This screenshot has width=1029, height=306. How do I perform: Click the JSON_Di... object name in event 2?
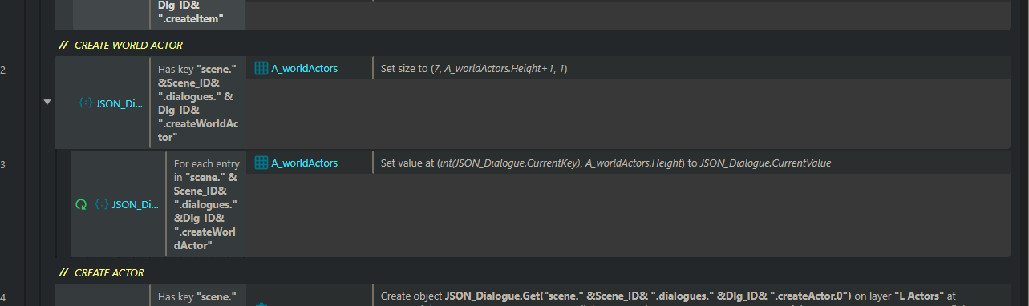(120, 103)
